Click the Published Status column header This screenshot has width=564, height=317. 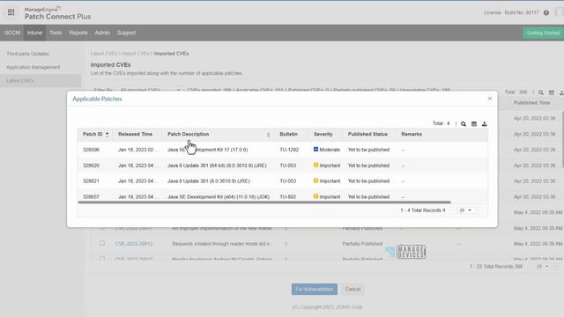(367, 134)
